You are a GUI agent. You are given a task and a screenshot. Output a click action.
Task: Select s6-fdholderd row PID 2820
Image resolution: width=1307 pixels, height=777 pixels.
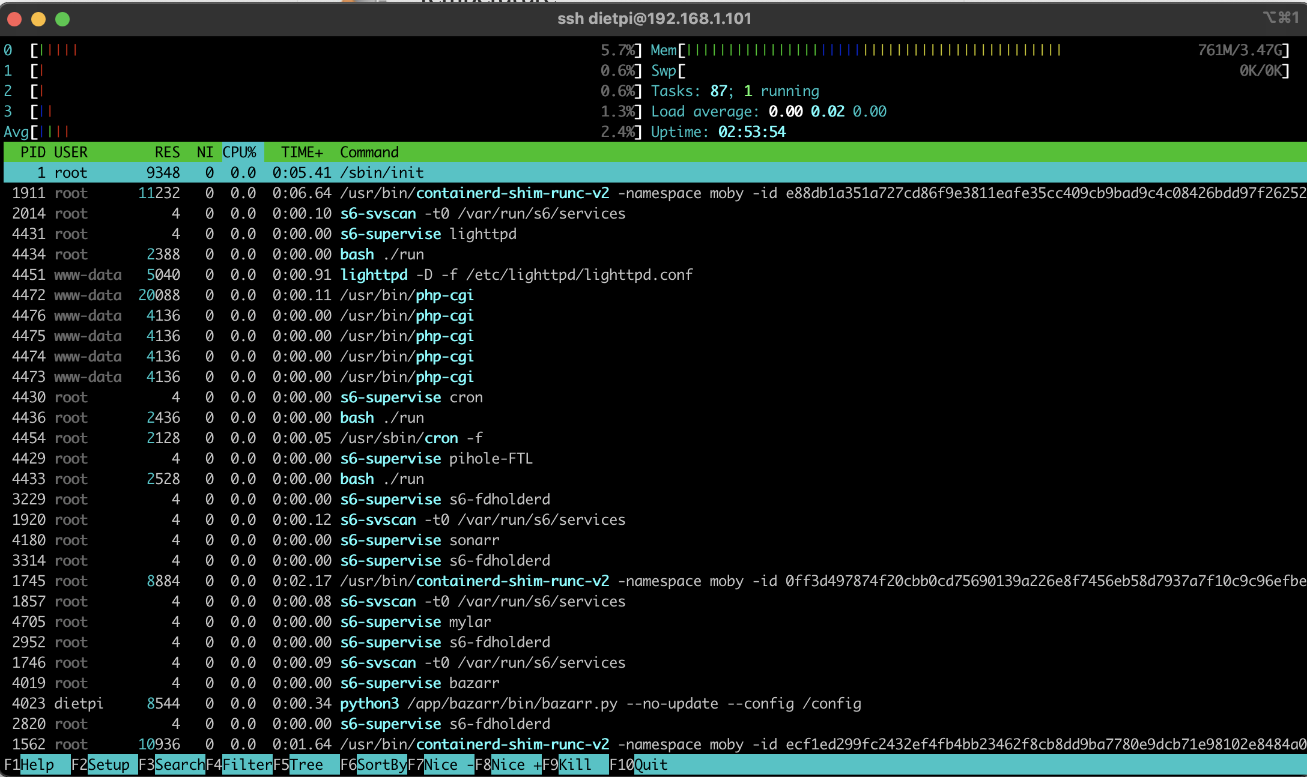coord(655,724)
